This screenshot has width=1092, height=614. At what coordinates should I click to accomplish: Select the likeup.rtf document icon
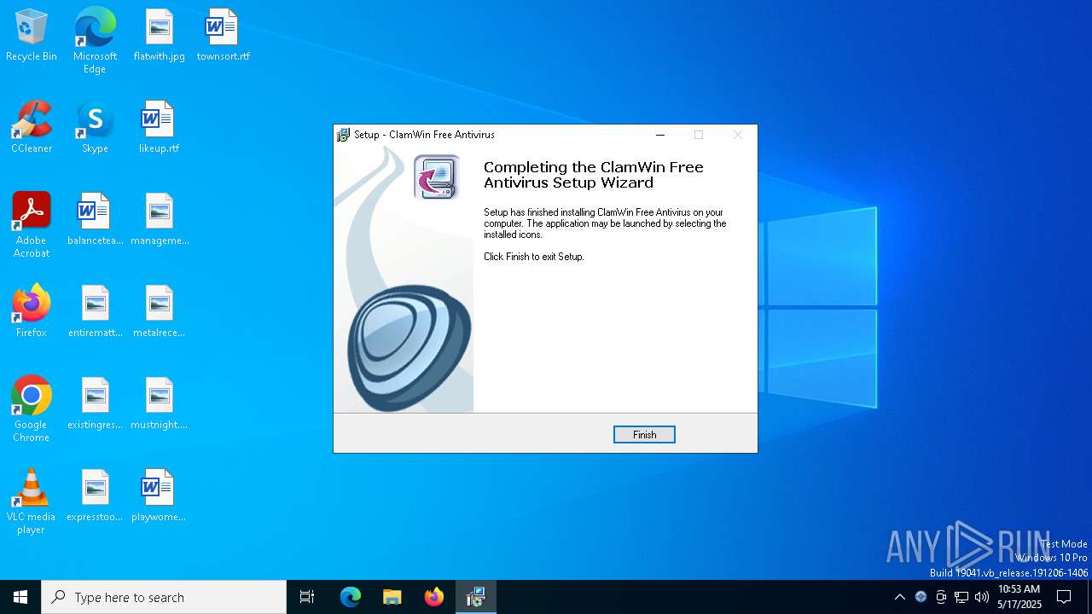coord(160,128)
